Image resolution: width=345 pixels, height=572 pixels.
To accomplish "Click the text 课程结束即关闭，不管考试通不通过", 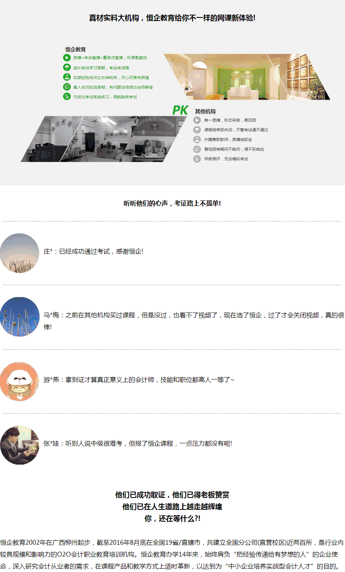I will coord(236,130).
